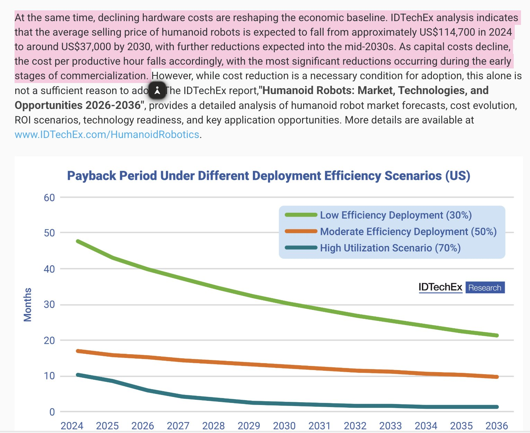
Task: Click the 2036 x-axis label
Action: pos(497,425)
